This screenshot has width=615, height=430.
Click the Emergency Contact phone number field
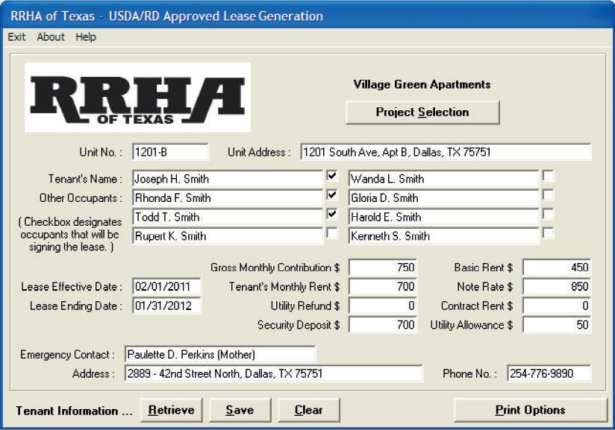coord(548,371)
